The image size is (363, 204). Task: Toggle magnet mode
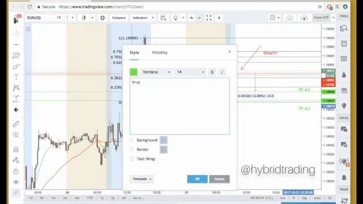(x=16, y=150)
